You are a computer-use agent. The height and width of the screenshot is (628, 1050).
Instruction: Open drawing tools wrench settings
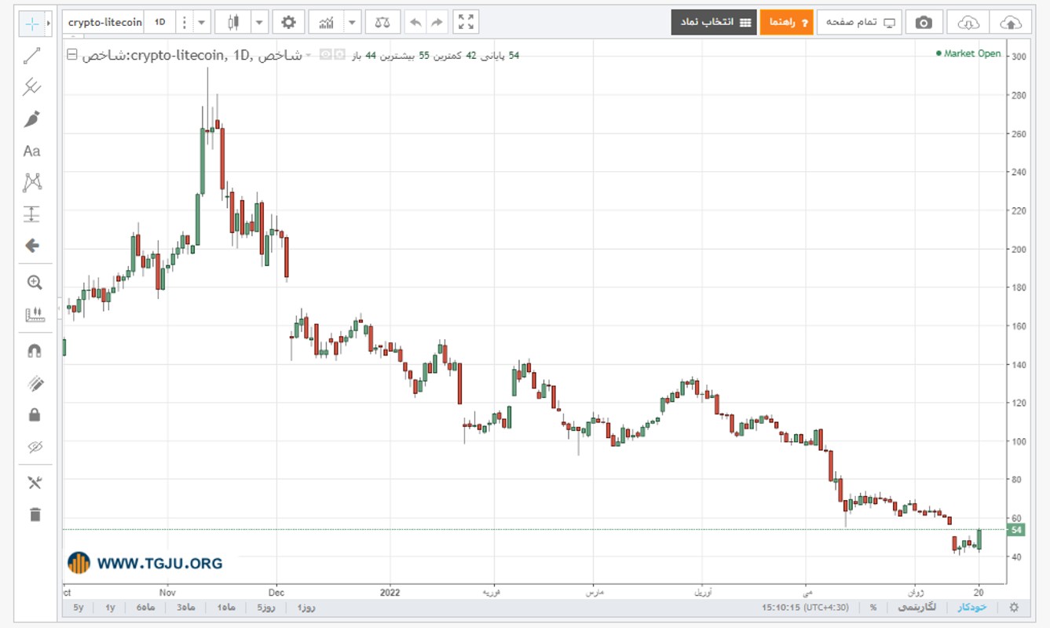pos(34,483)
